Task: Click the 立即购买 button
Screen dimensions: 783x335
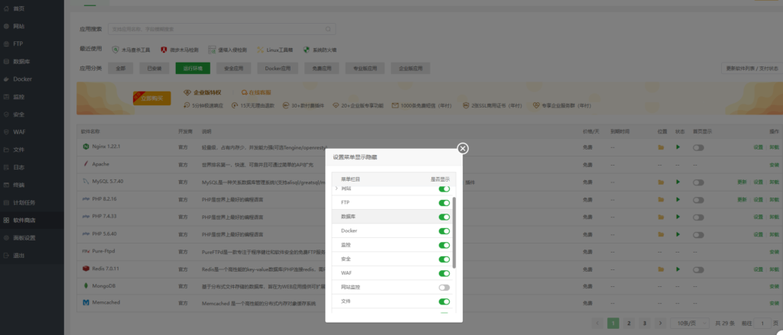Action: point(152,98)
